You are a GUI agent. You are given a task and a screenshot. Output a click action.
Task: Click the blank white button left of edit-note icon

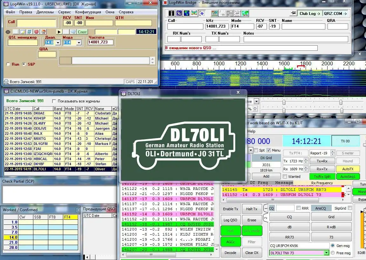pos(16,32)
